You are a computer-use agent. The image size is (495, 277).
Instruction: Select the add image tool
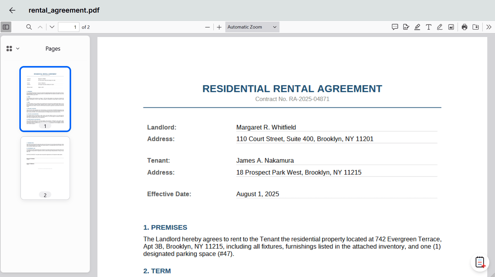451,27
